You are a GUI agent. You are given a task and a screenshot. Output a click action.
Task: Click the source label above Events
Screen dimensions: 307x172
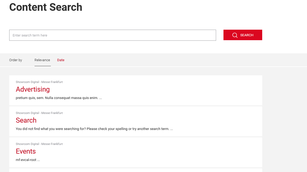click(39, 144)
